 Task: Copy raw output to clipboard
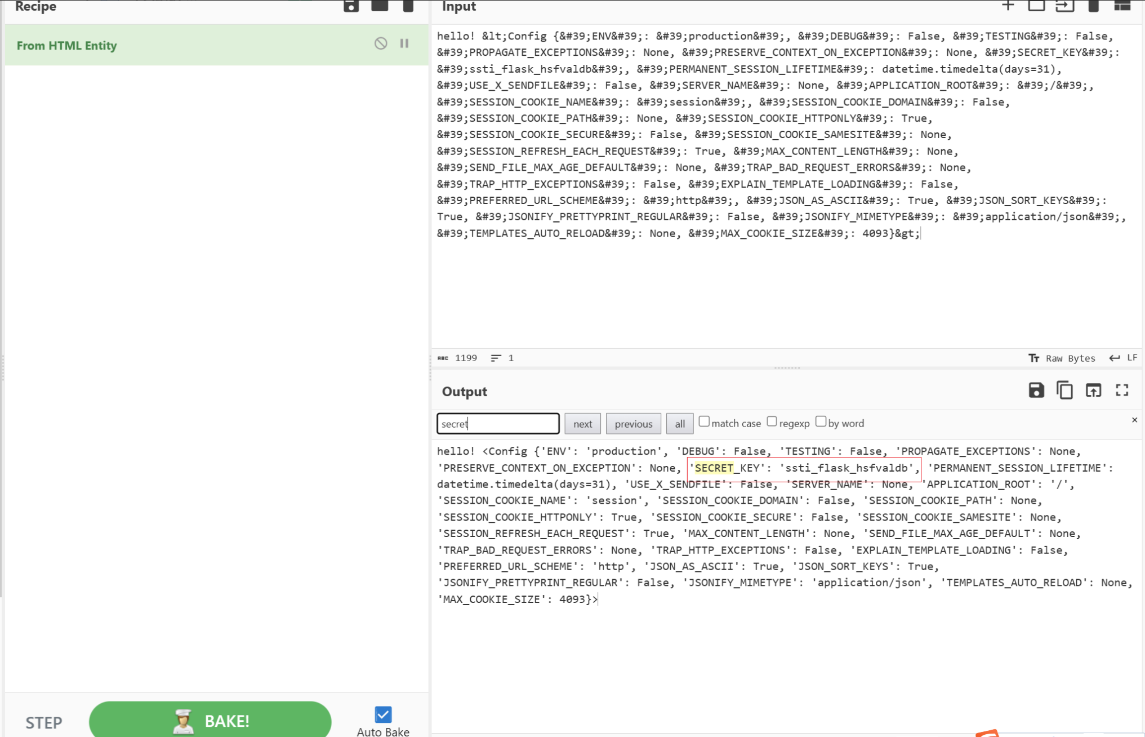[1064, 390]
